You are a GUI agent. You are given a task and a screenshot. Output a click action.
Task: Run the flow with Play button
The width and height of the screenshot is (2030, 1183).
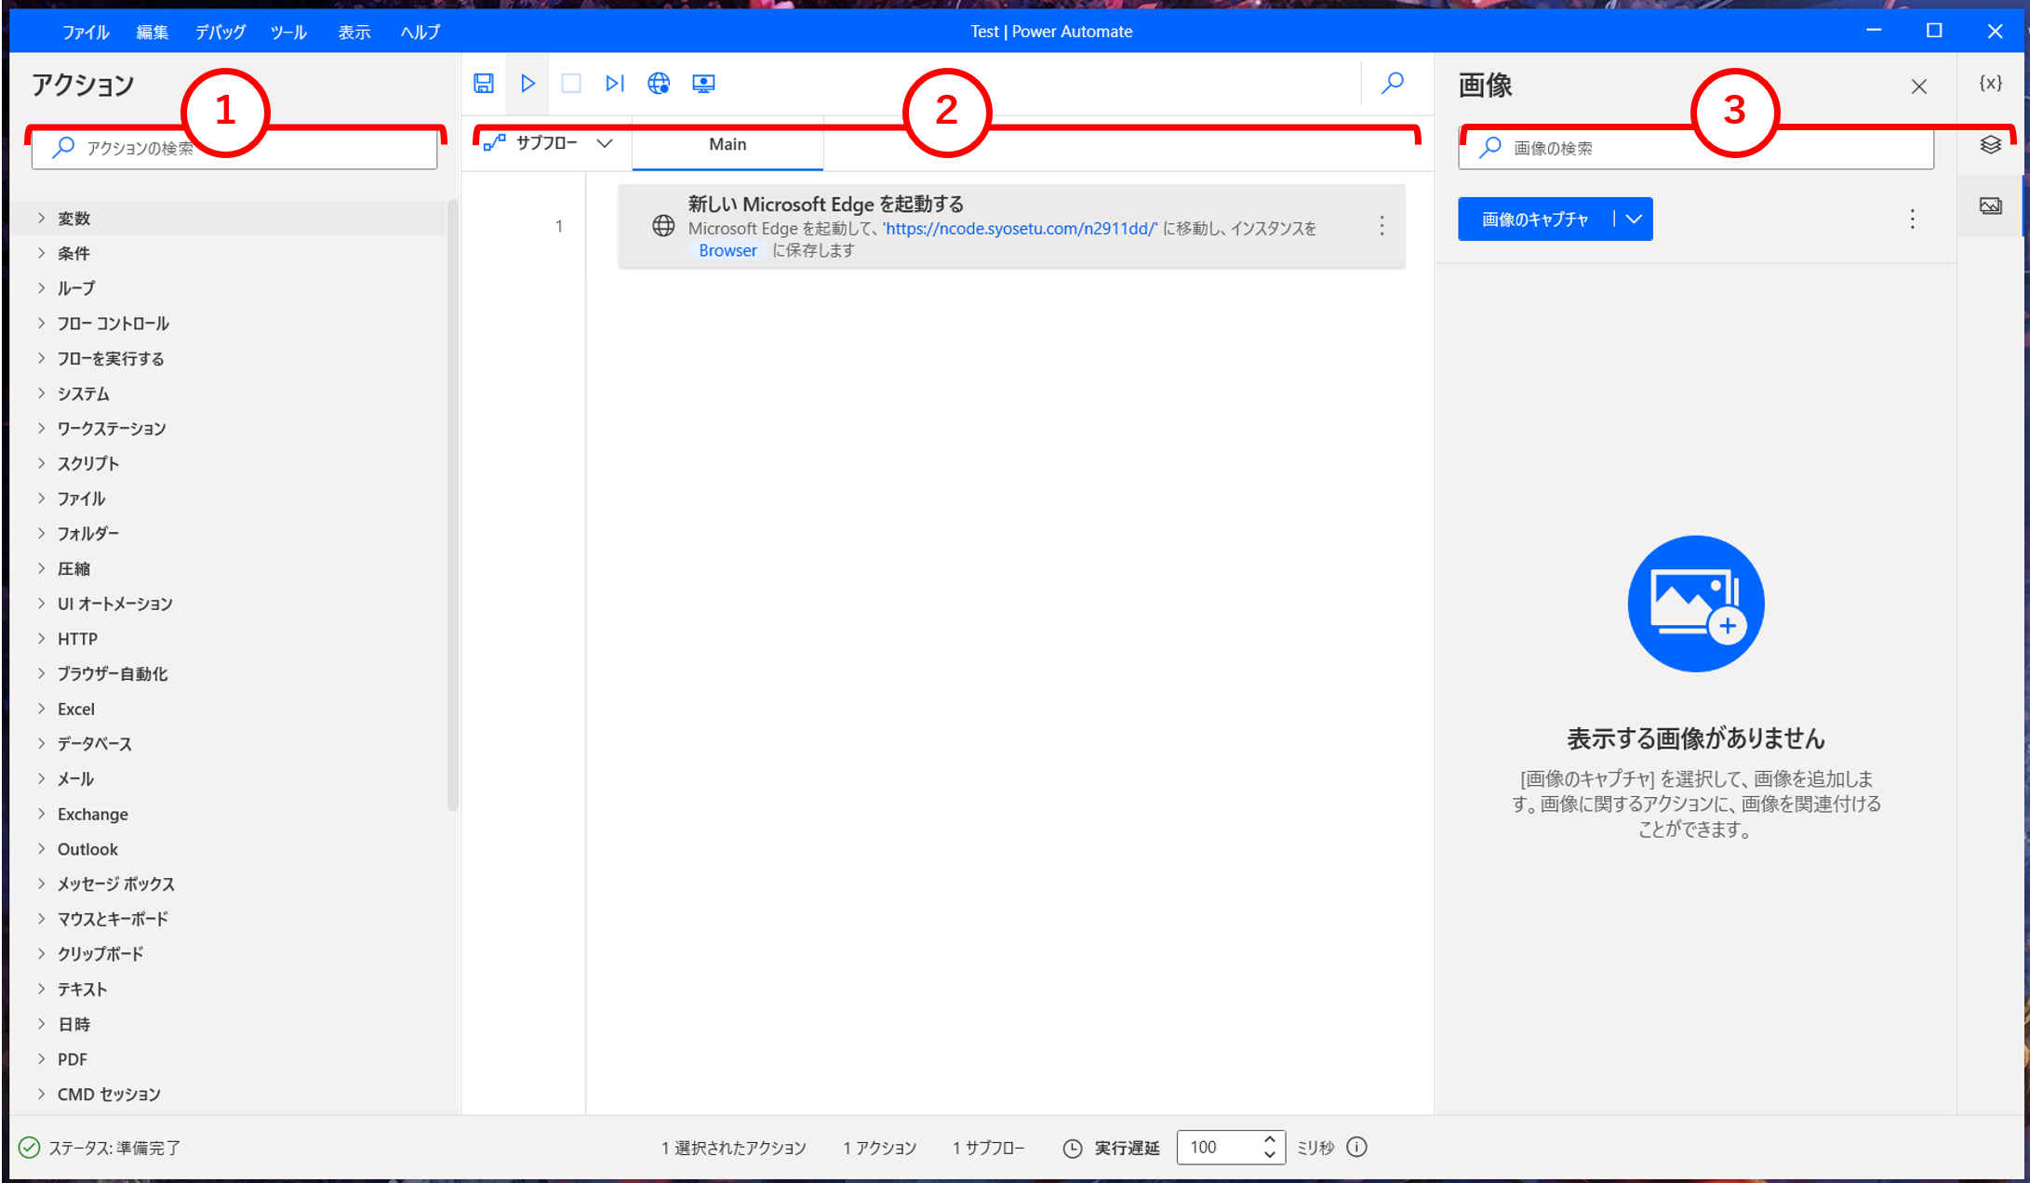pyautogui.click(x=528, y=84)
